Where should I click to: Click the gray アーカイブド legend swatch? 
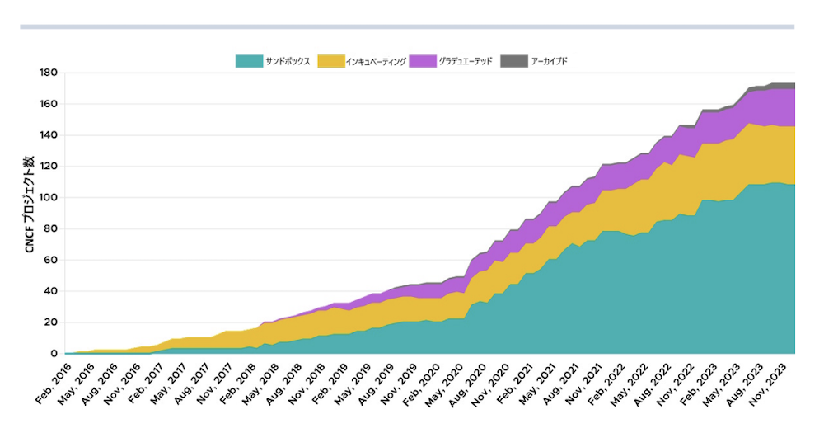tap(514, 61)
